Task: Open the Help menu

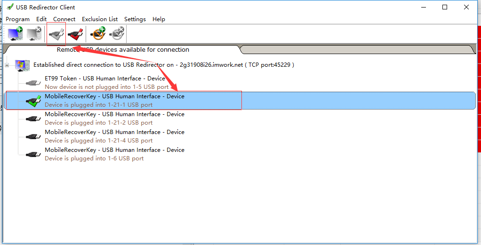Action: coord(159,19)
